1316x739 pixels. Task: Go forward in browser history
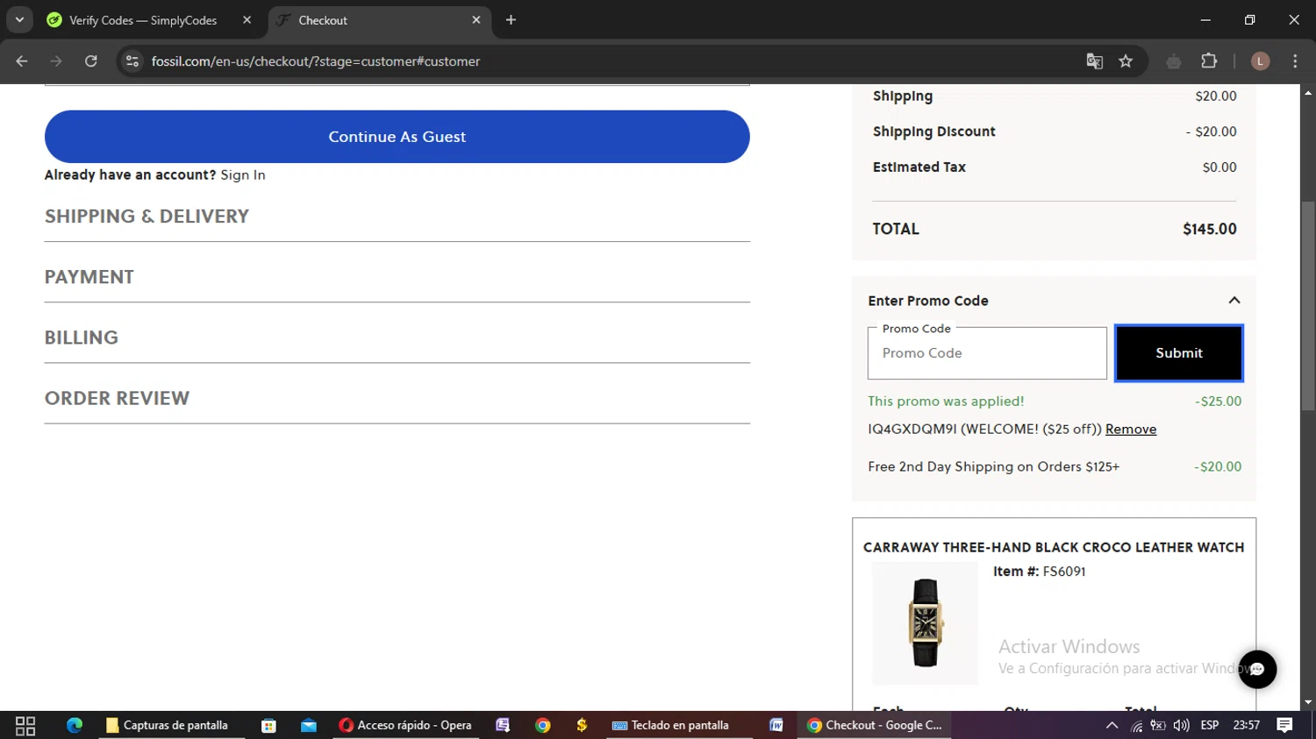(x=56, y=61)
